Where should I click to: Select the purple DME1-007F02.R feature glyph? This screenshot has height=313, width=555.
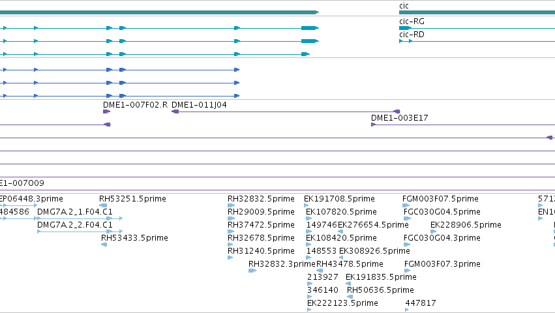(106, 112)
